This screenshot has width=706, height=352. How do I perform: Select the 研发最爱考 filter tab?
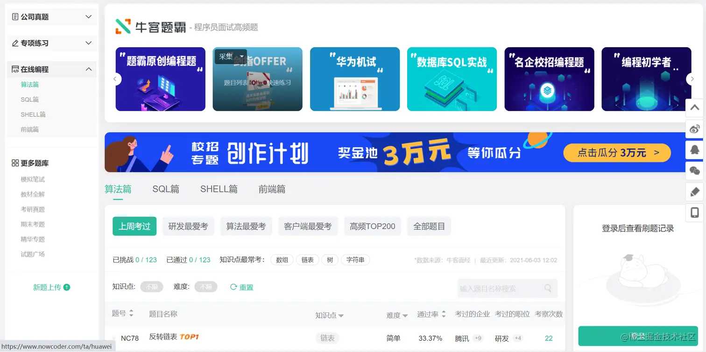pyautogui.click(x=188, y=226)
